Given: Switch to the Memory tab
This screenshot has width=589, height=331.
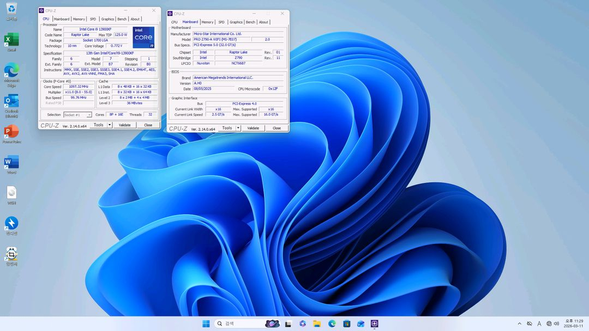Looking at the screenshot, I should point(79,19).
